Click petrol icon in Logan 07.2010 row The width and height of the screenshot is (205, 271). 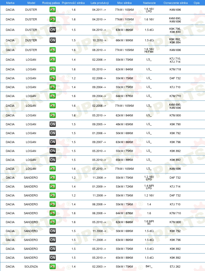53,169
